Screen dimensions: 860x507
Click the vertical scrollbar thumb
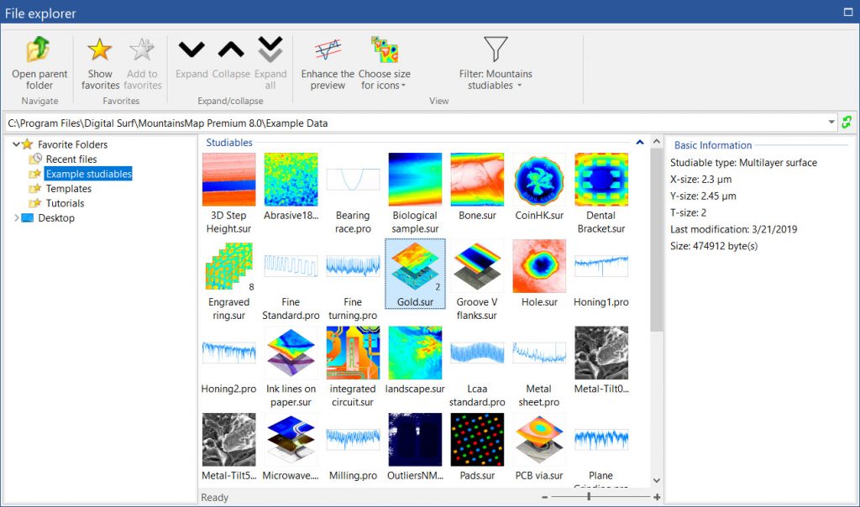pyautogui.click(x=657, y=239)
